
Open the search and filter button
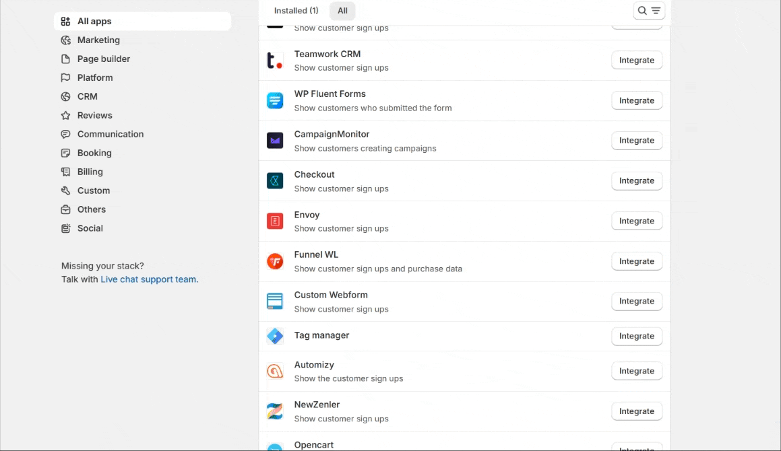coord(649,11)
